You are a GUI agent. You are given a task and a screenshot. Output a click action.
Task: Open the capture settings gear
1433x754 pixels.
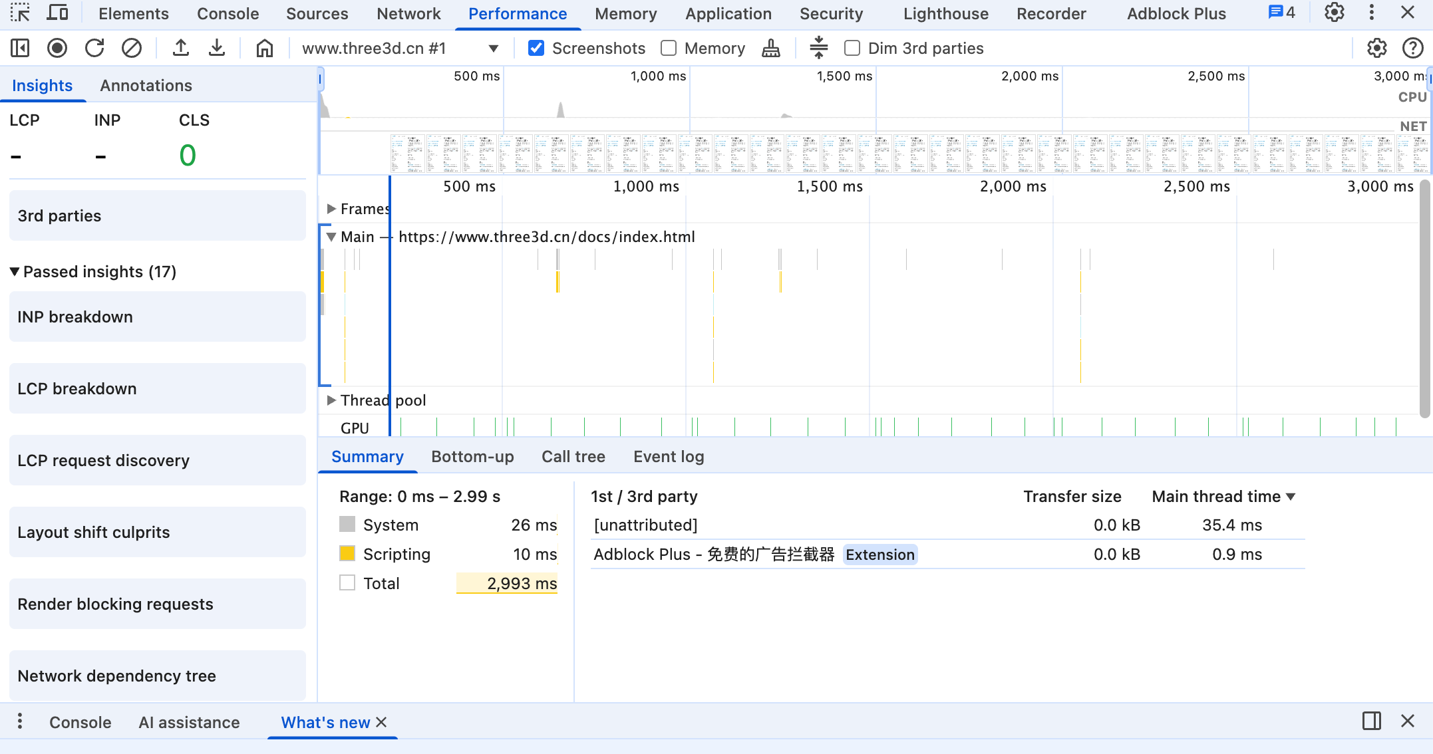click(x=1376, y=48)
